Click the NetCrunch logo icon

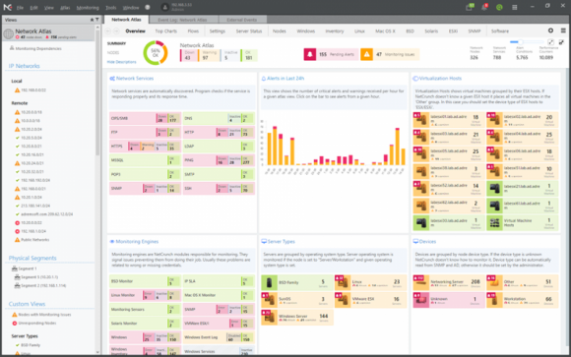[x=7, y=7]
